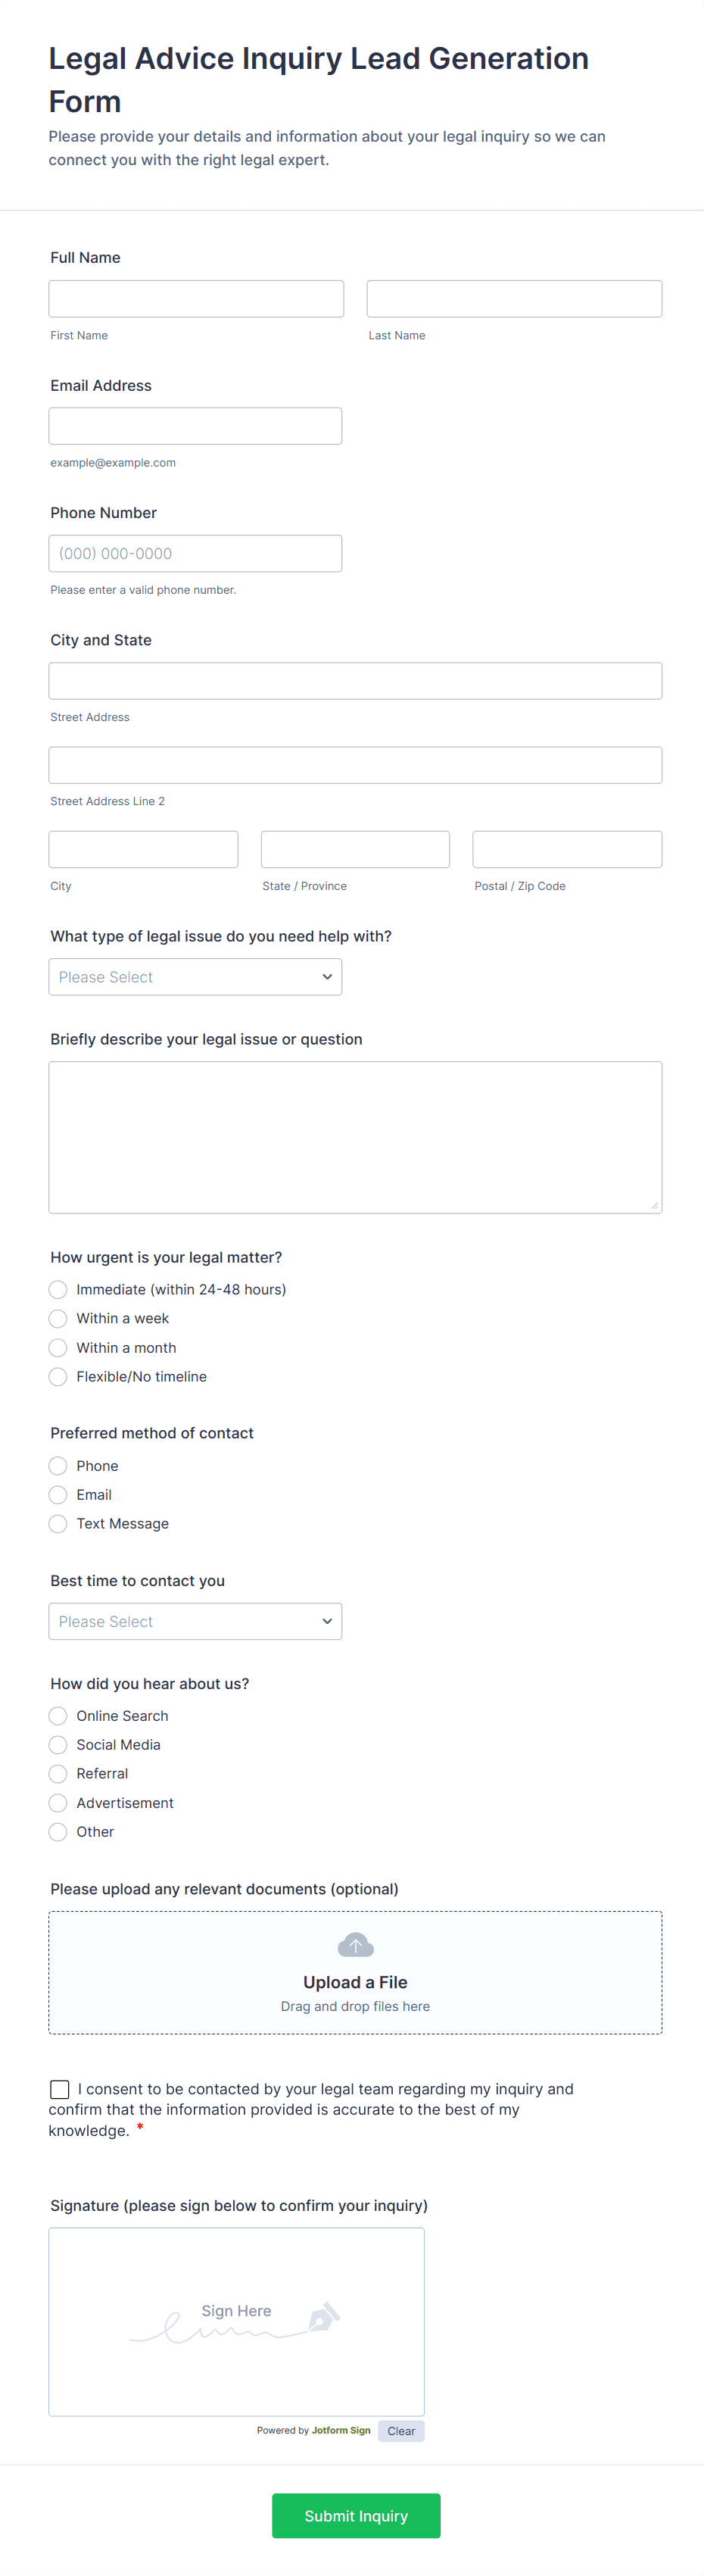
Task: Expand the Best time to contact dropdown
Action: (195, 1621)
